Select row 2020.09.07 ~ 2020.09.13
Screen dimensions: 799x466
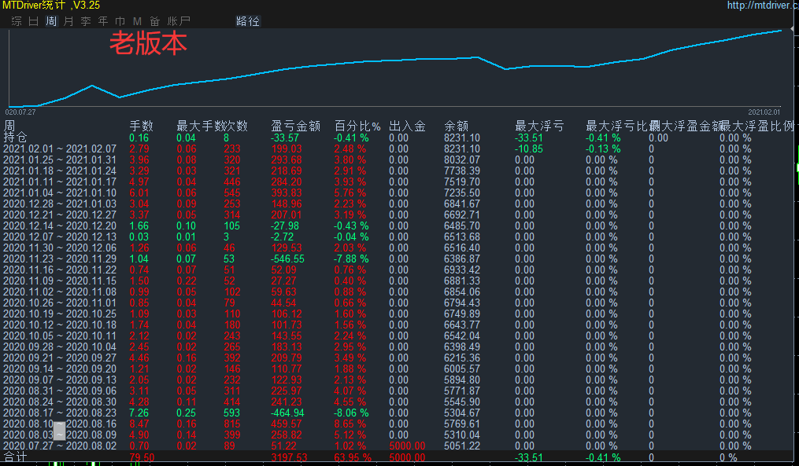tap(60, 380)
